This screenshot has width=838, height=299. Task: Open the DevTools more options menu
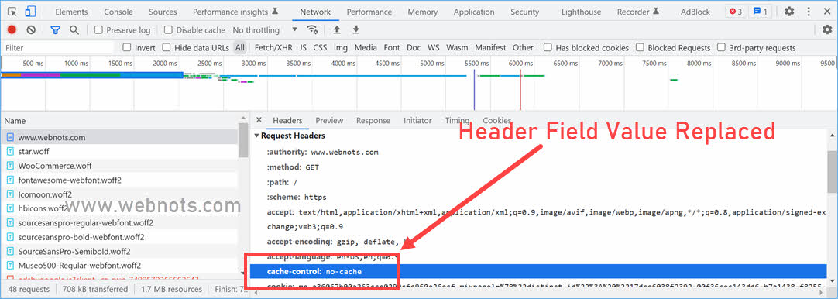click(808, 12)
